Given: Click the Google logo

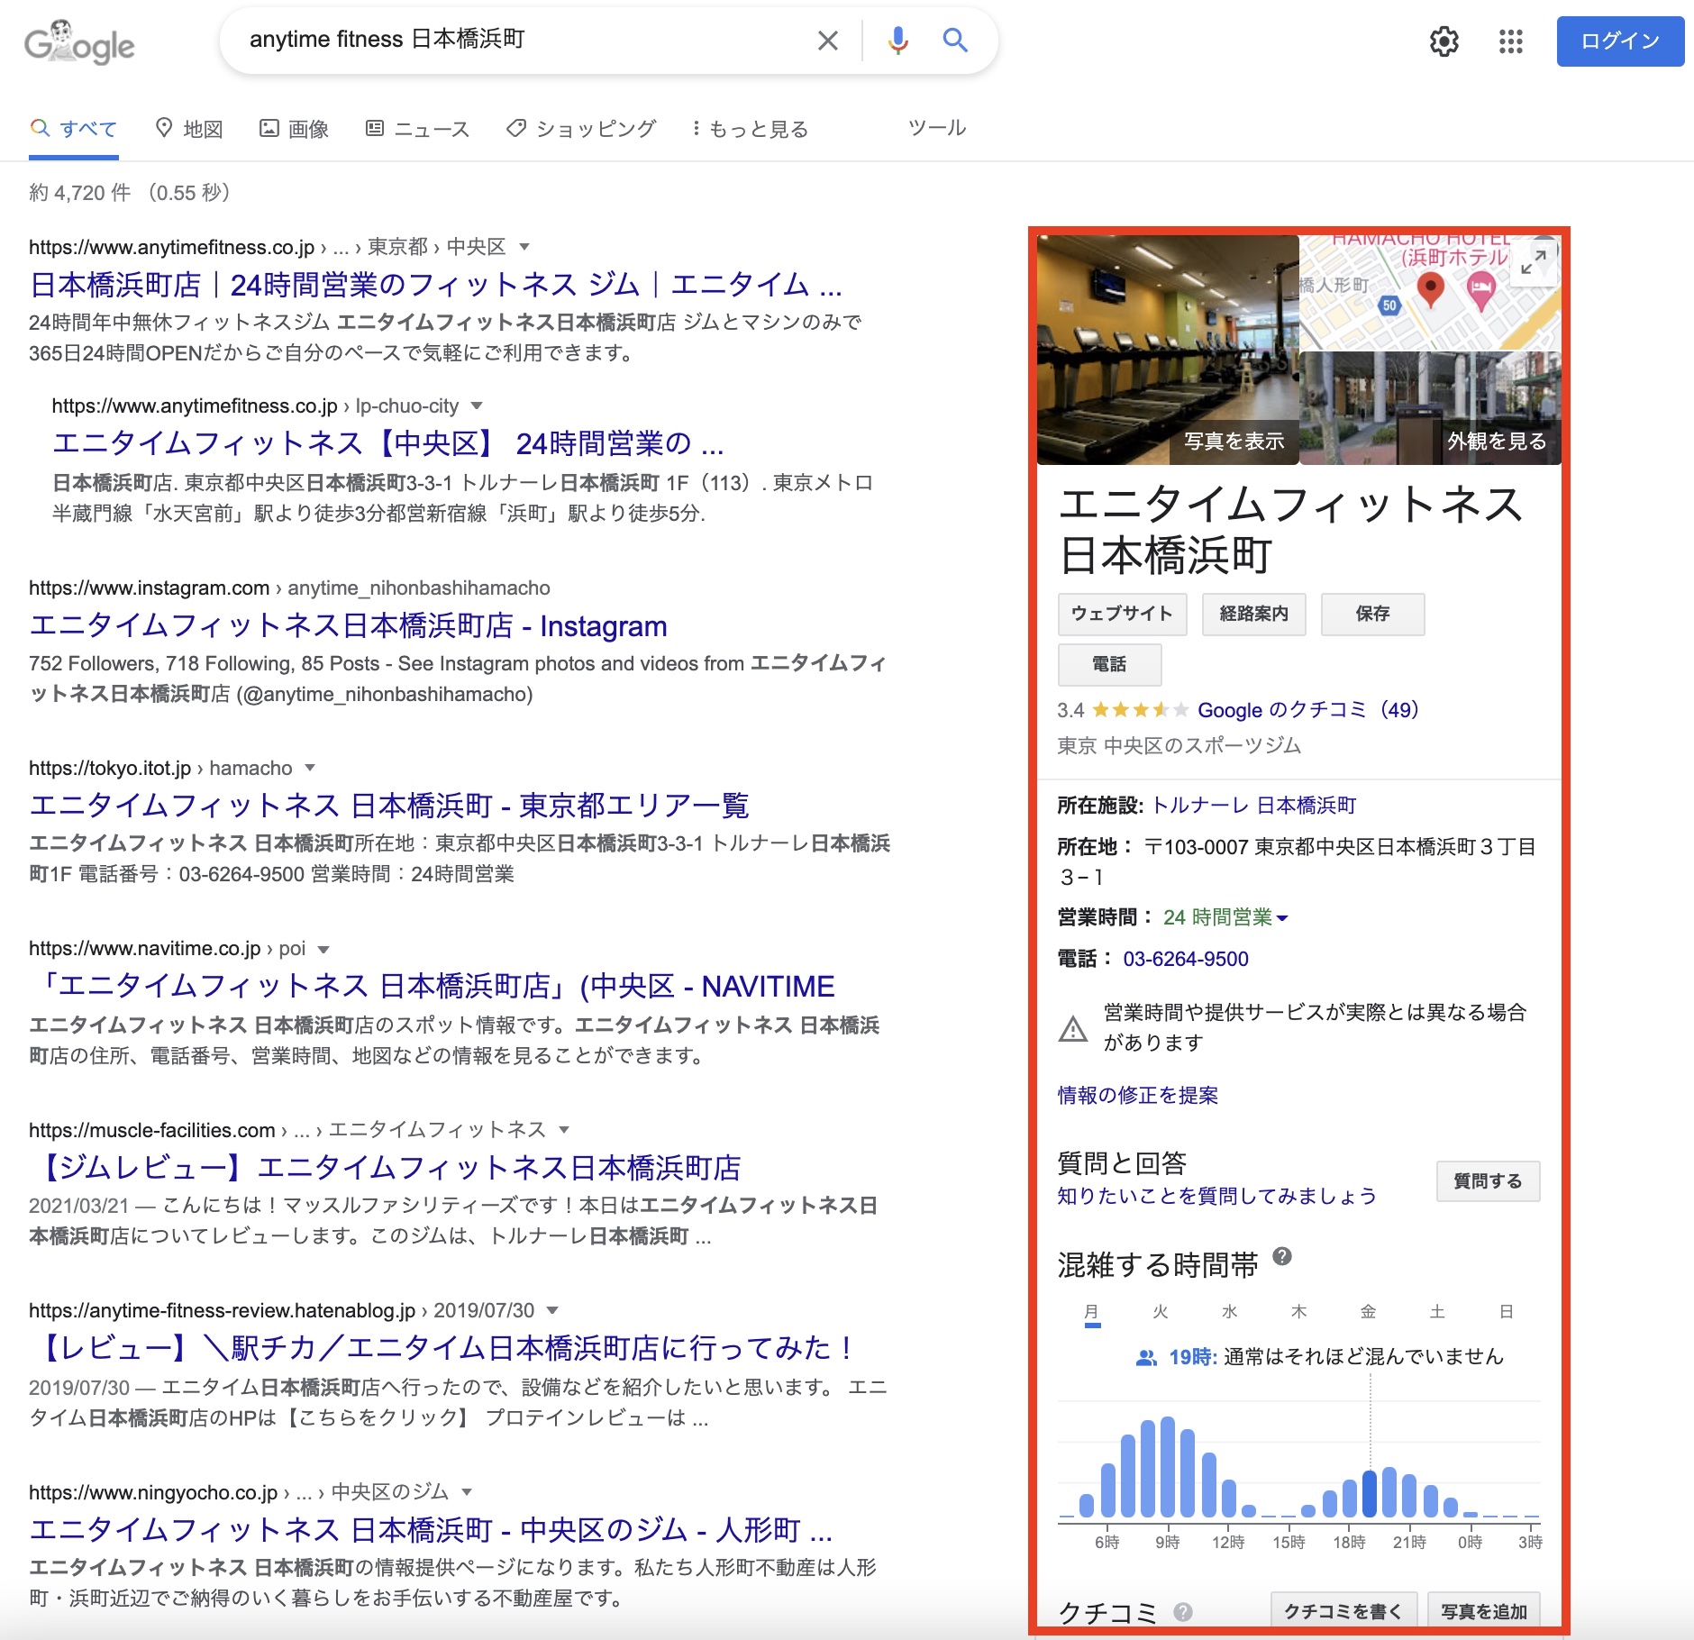Looking at the screenshot, I should pyautogui.click(x=79, y=42).
